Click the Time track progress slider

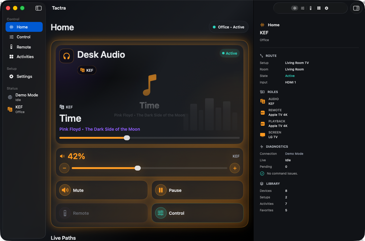[x=149, y=138]
